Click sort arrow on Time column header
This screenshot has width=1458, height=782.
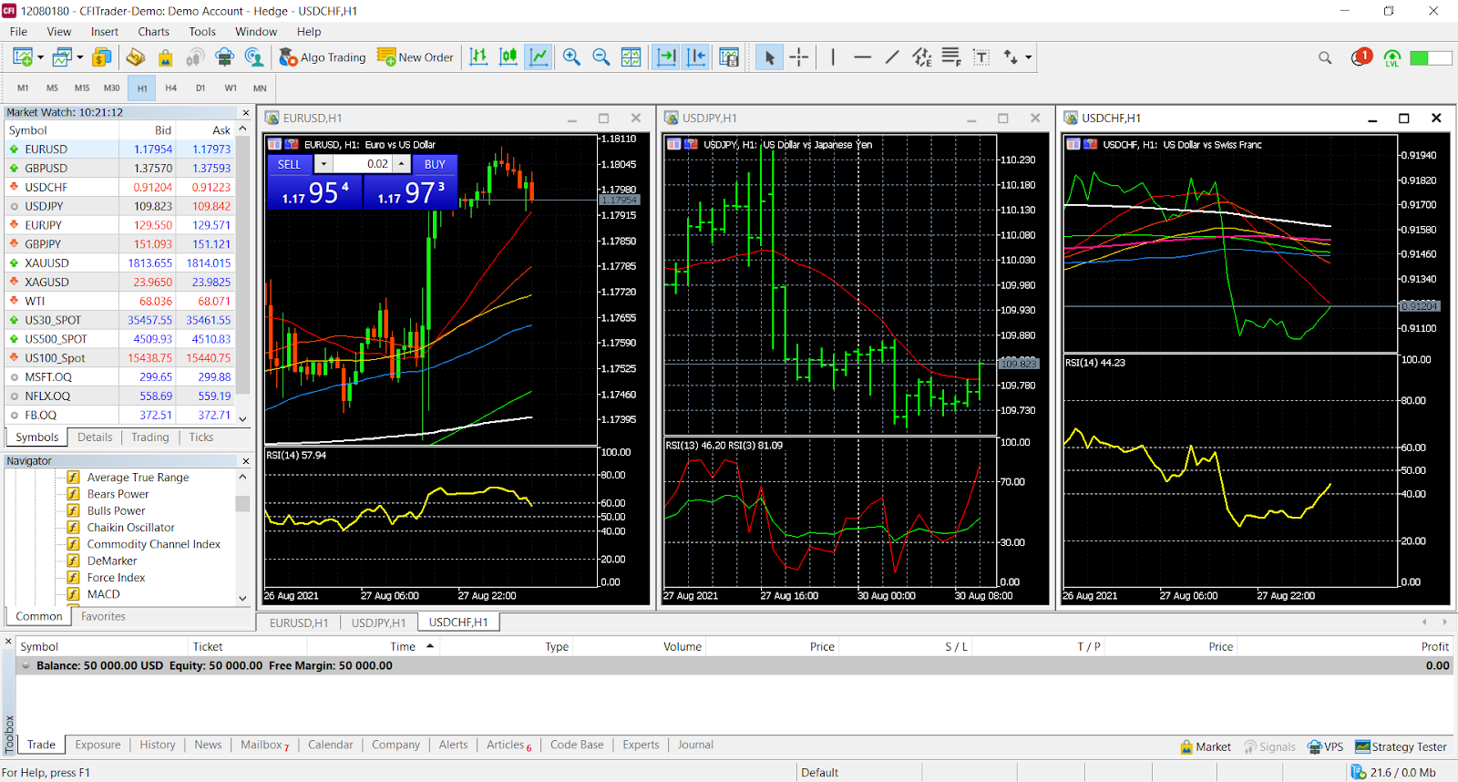[430, 646]
